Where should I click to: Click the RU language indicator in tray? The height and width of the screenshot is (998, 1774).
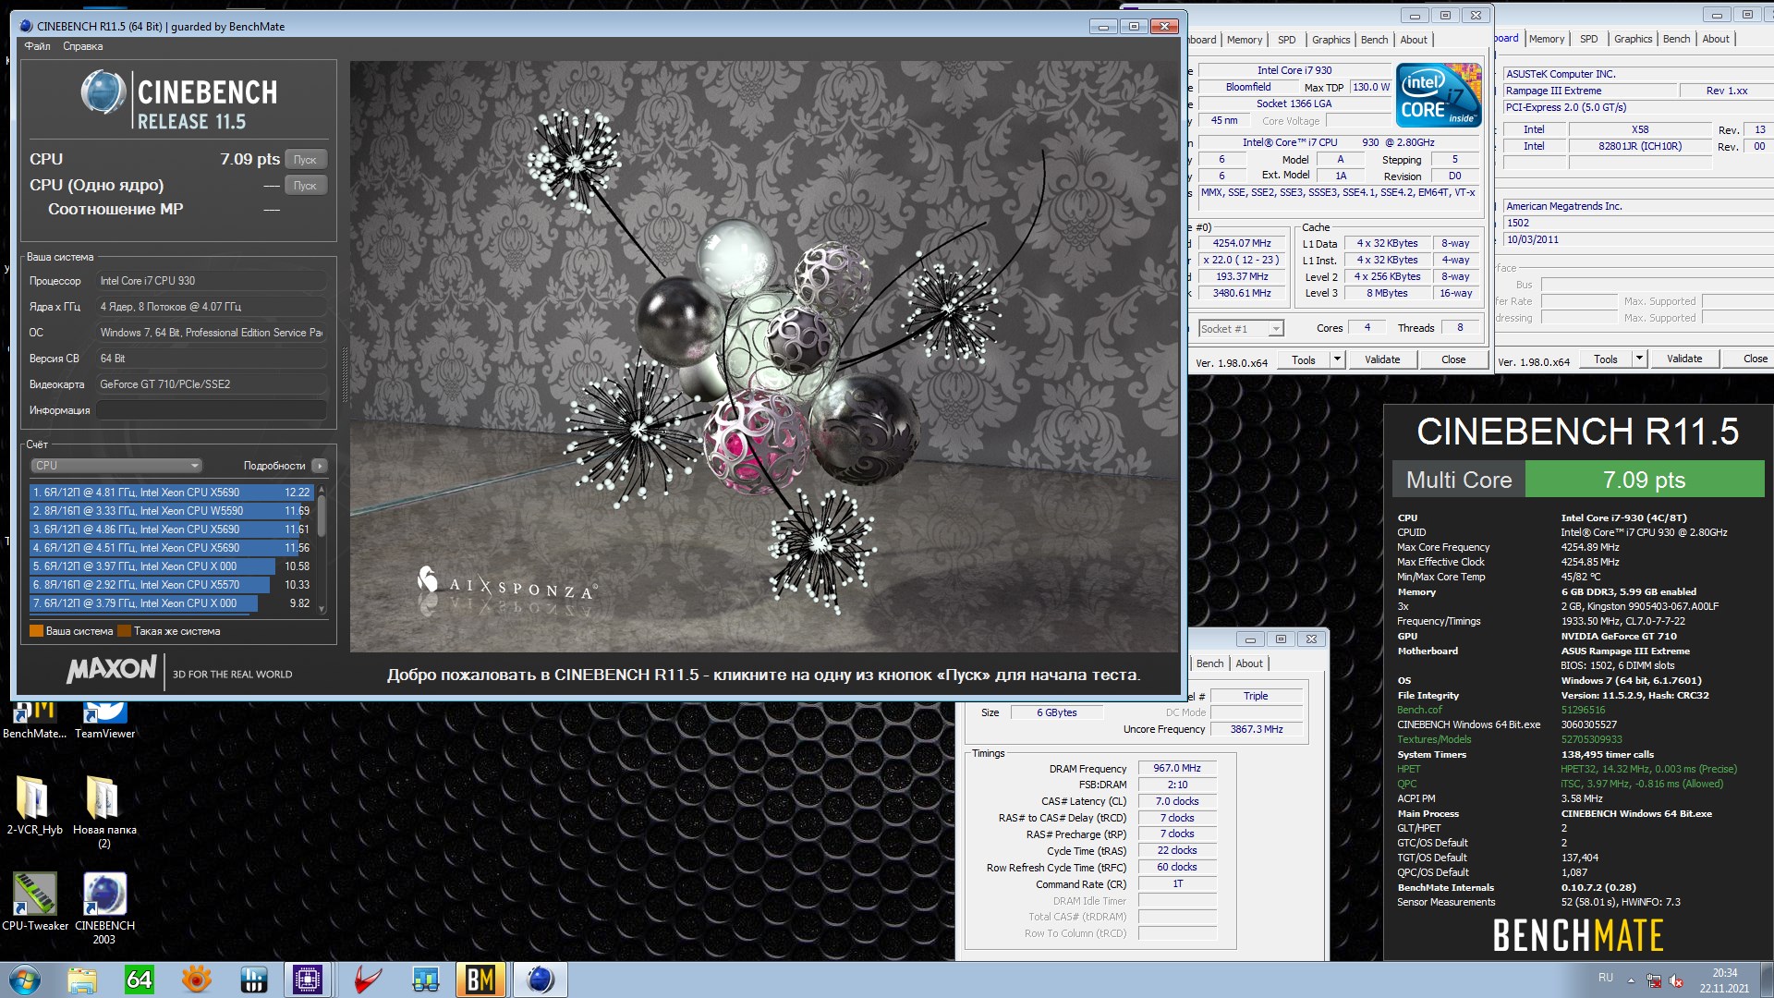click(1606, 978)
